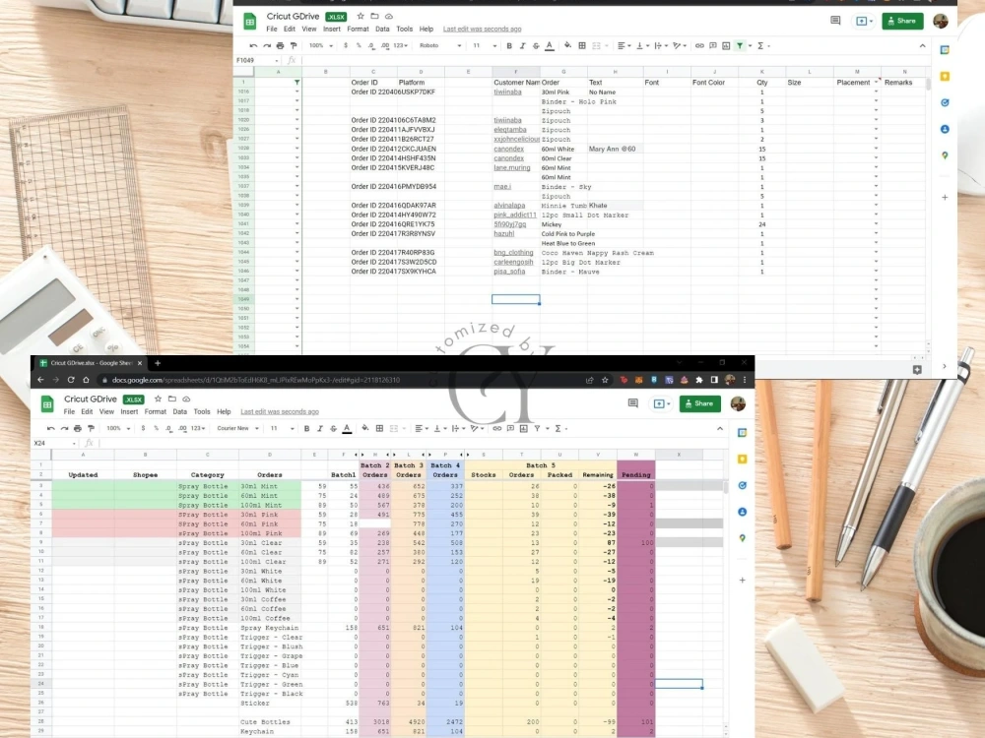Click Insert link in the lower window toolbar
The height and width of the screenshot is (738, 985).
click(x=496, y=429)
